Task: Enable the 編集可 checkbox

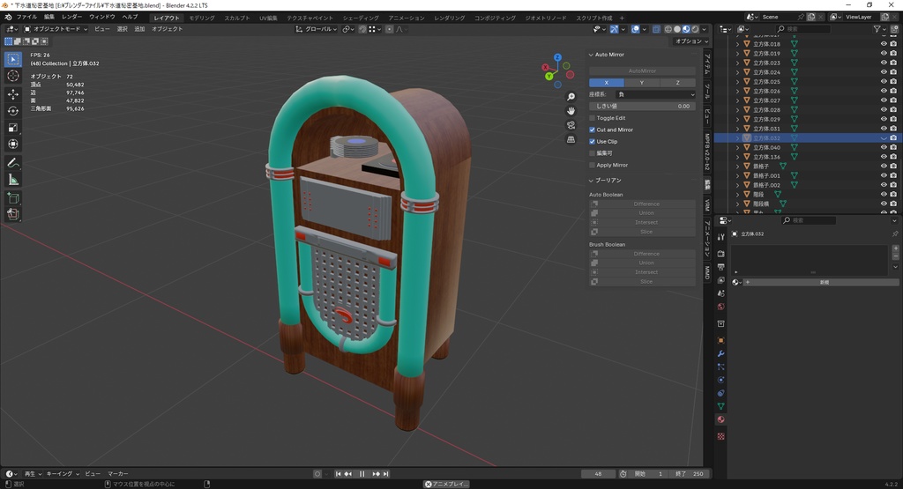Action: tap(592, 153)
